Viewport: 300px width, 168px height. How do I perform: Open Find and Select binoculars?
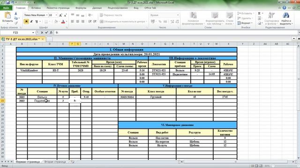pos(285,15)
